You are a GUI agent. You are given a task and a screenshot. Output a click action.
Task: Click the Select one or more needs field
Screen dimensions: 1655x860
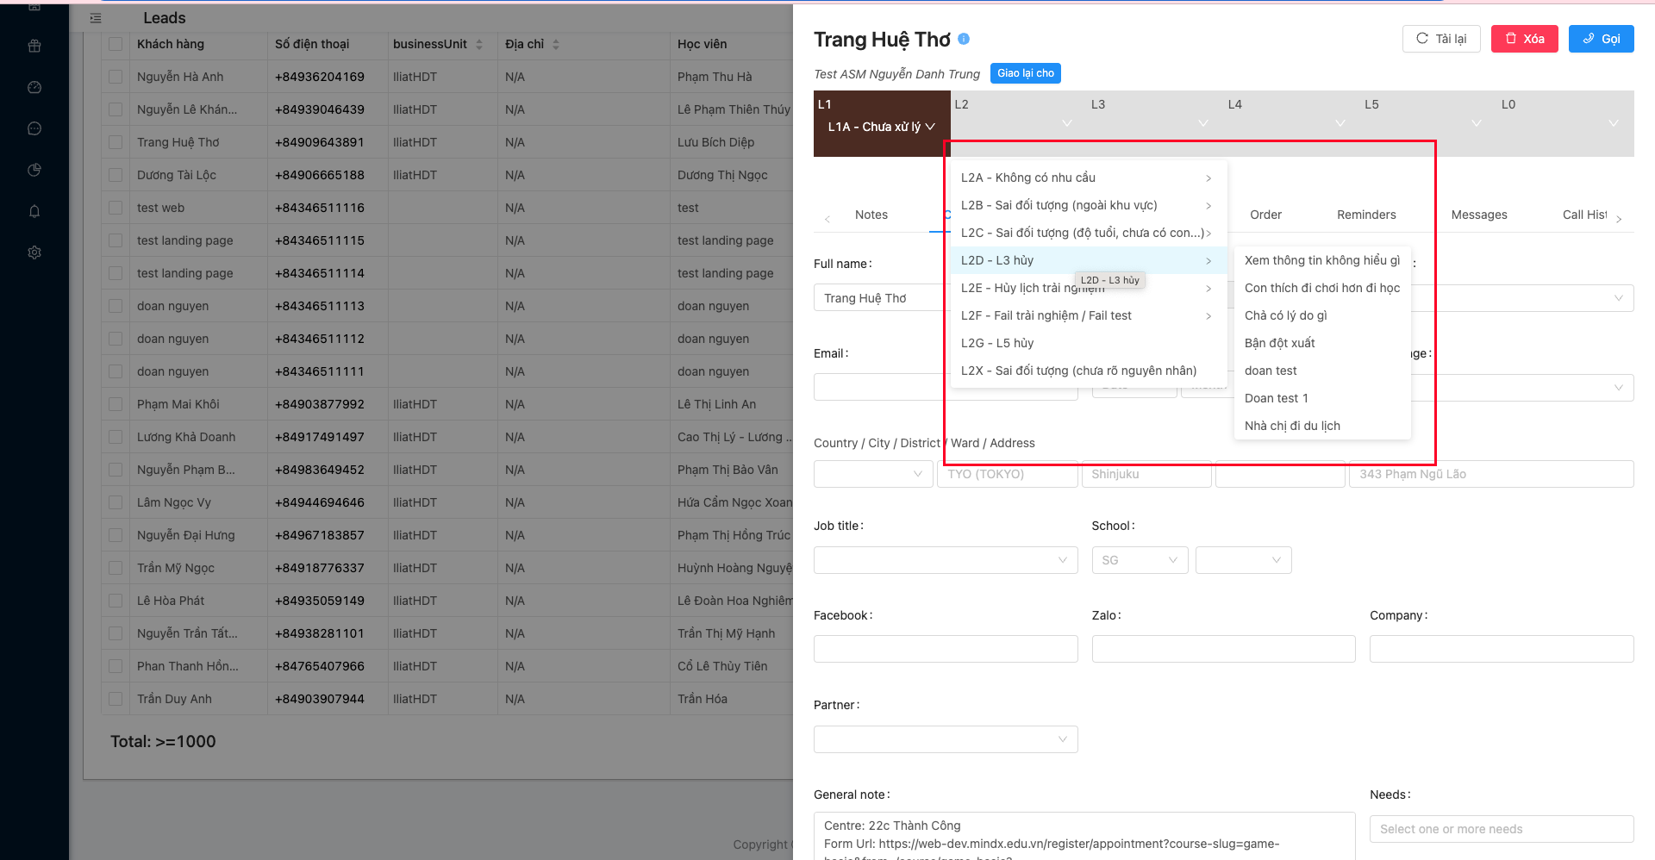point(1502,829)
